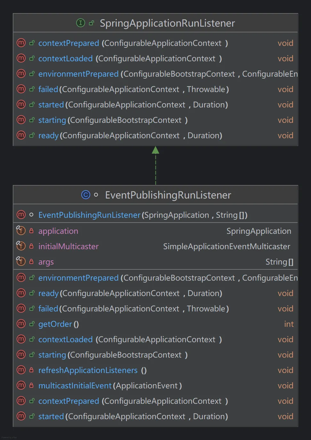Select started method in SpringApplicationRunListener
The width and height of the screenshot is (311, 440).
51,105
